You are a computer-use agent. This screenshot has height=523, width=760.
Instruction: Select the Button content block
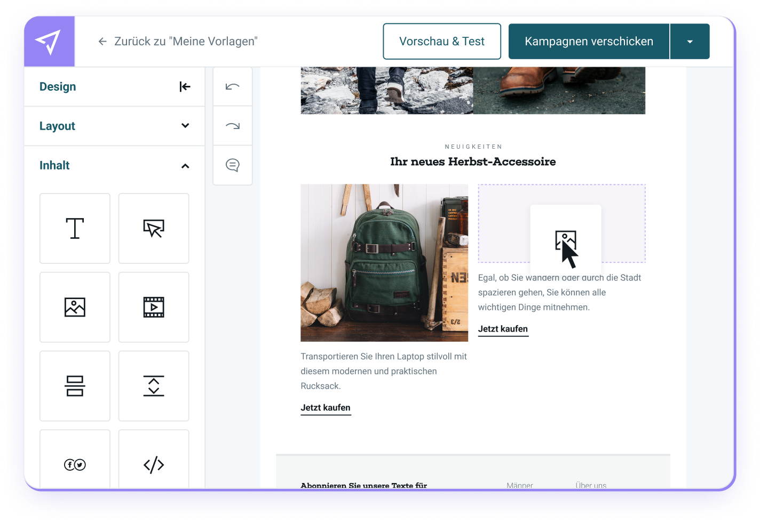(x=154, y=228)
